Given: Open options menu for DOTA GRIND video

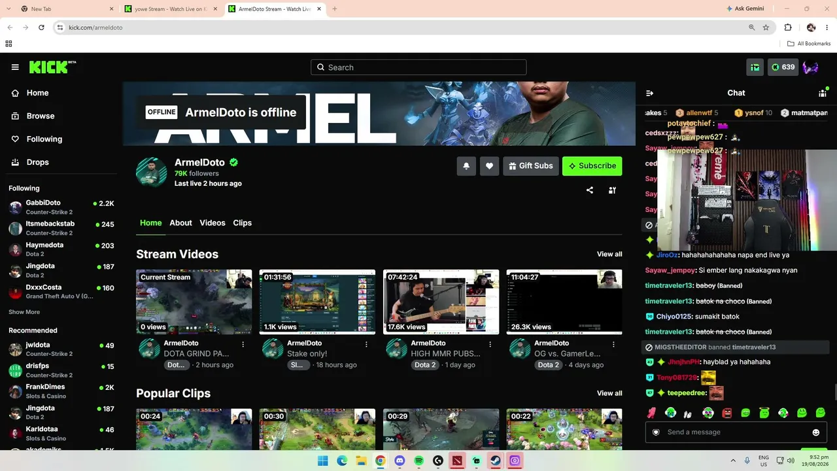Looking at the screenshot, I should tap(243, 344).
